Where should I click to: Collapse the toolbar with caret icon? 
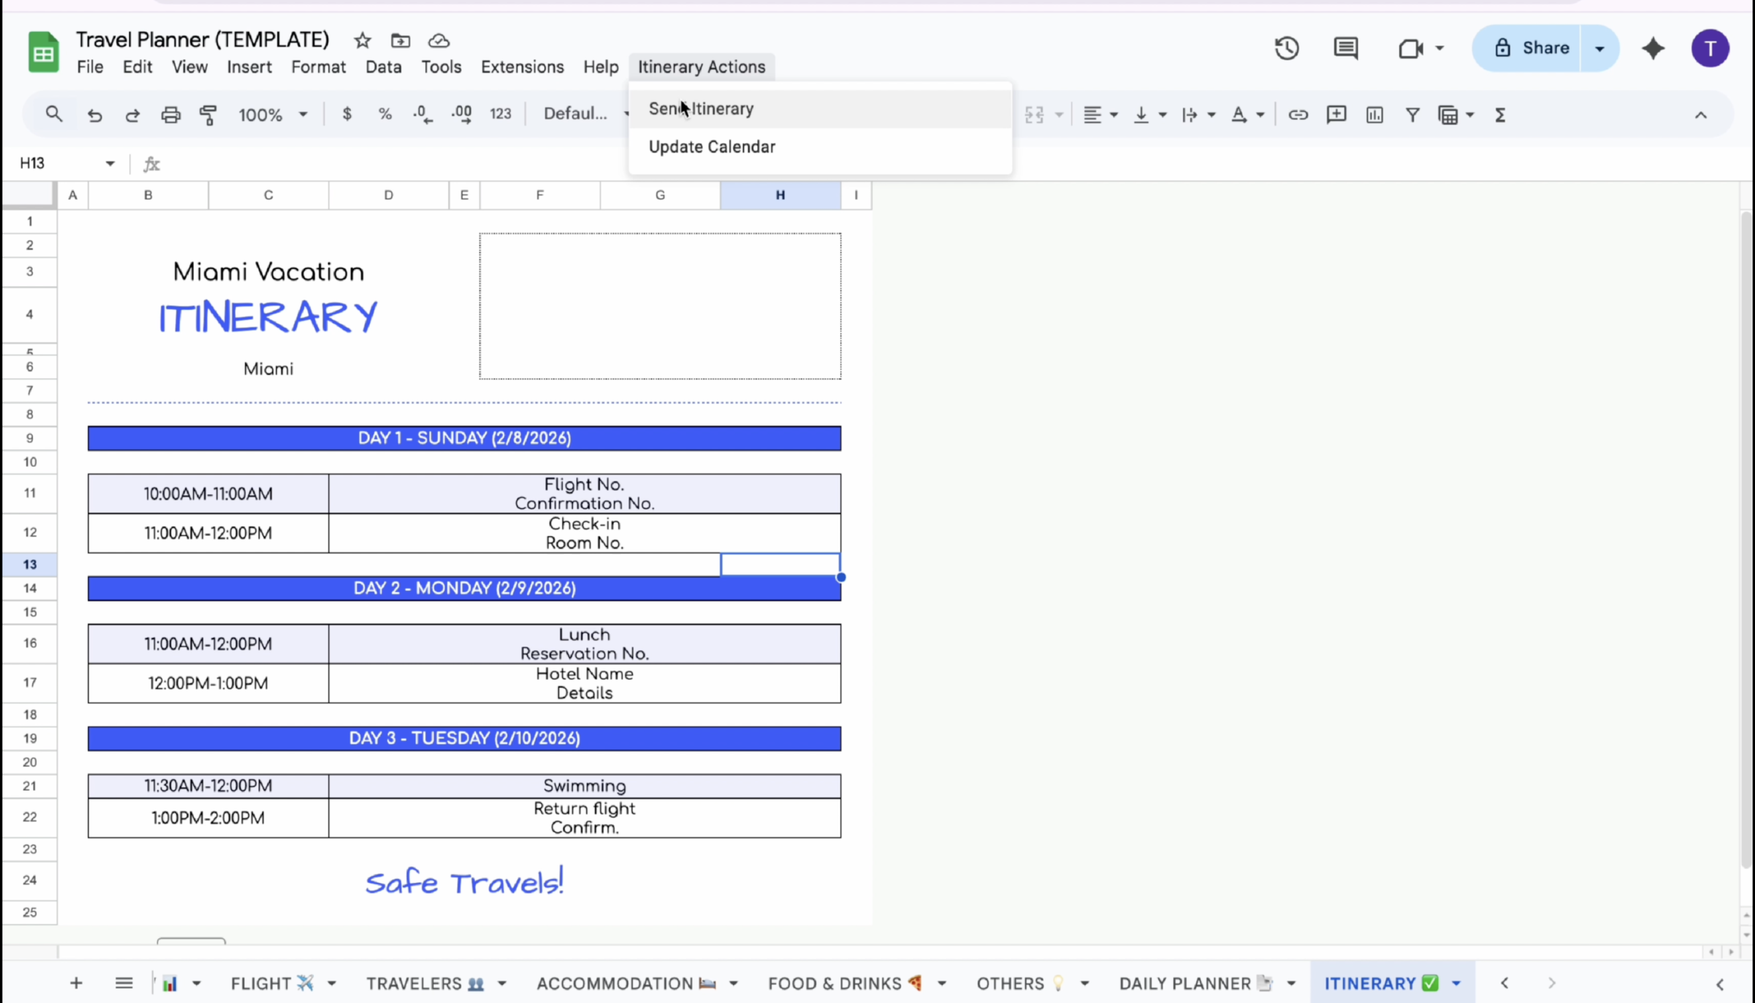click(x=1701, y=115)
